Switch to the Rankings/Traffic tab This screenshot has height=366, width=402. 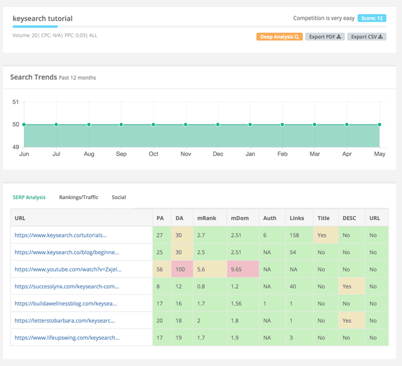click(x=79, y=197)
